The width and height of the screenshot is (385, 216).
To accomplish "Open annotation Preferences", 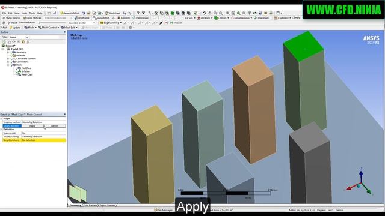I will coord(140,18).
